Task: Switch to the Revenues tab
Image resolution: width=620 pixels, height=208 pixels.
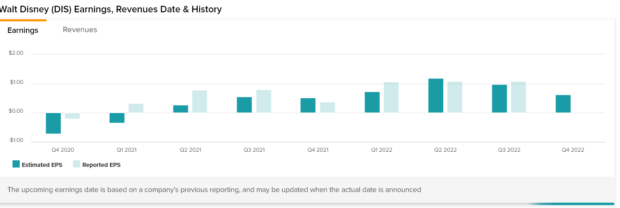Action: (x=80, y=30)
